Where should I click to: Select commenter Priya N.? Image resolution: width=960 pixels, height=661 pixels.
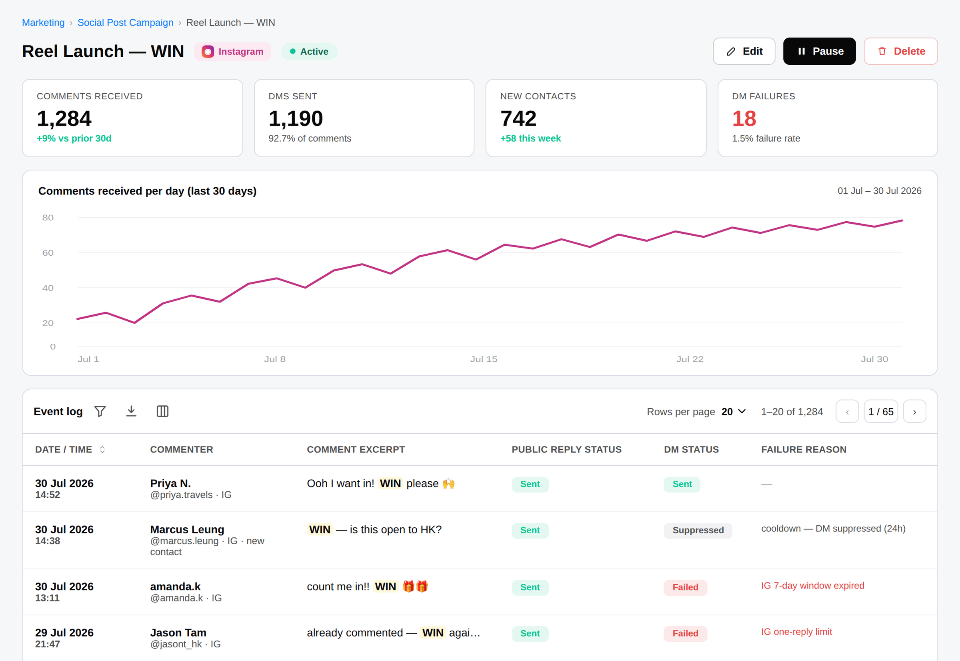click(x=170, y=483)
